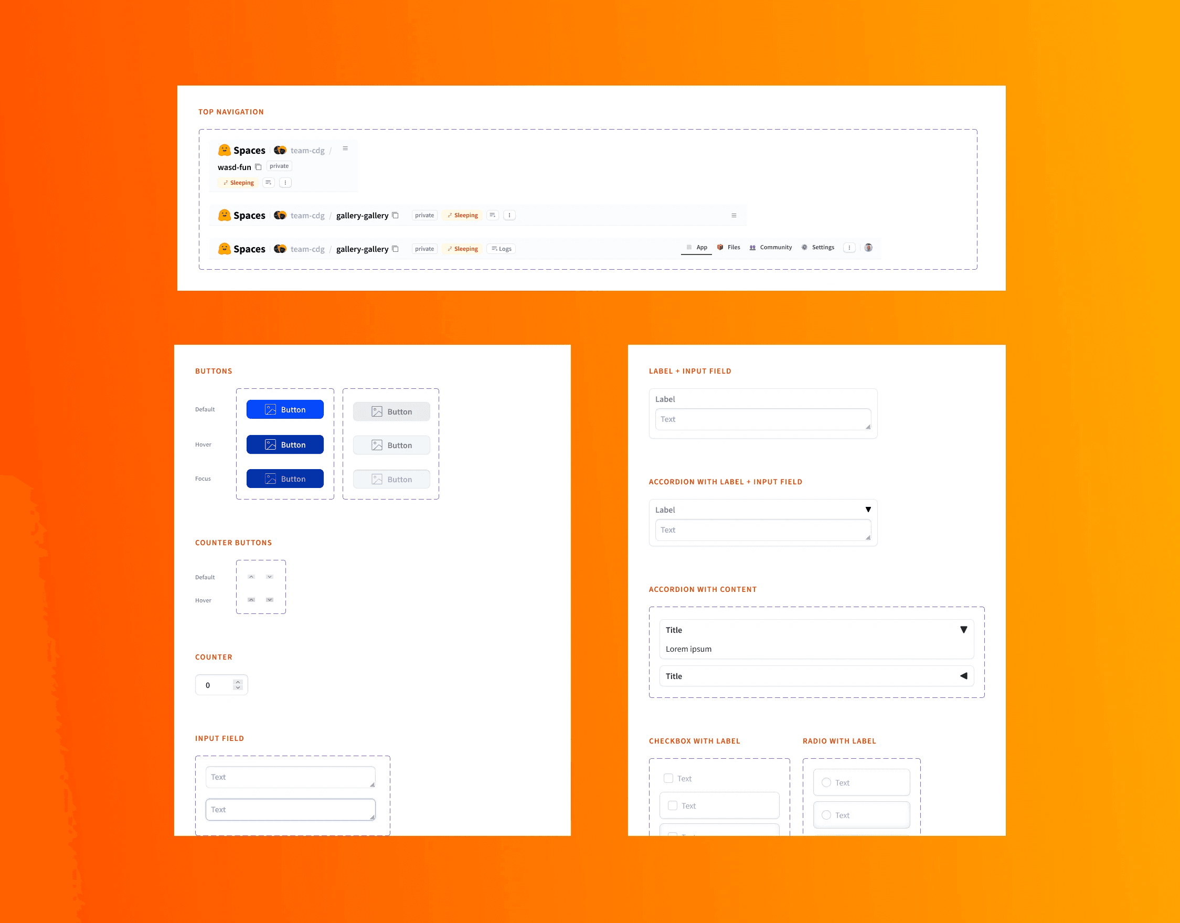Switch to the Community tab in top nav
Screen dimensions: 1180x923
tap(774, 248)
